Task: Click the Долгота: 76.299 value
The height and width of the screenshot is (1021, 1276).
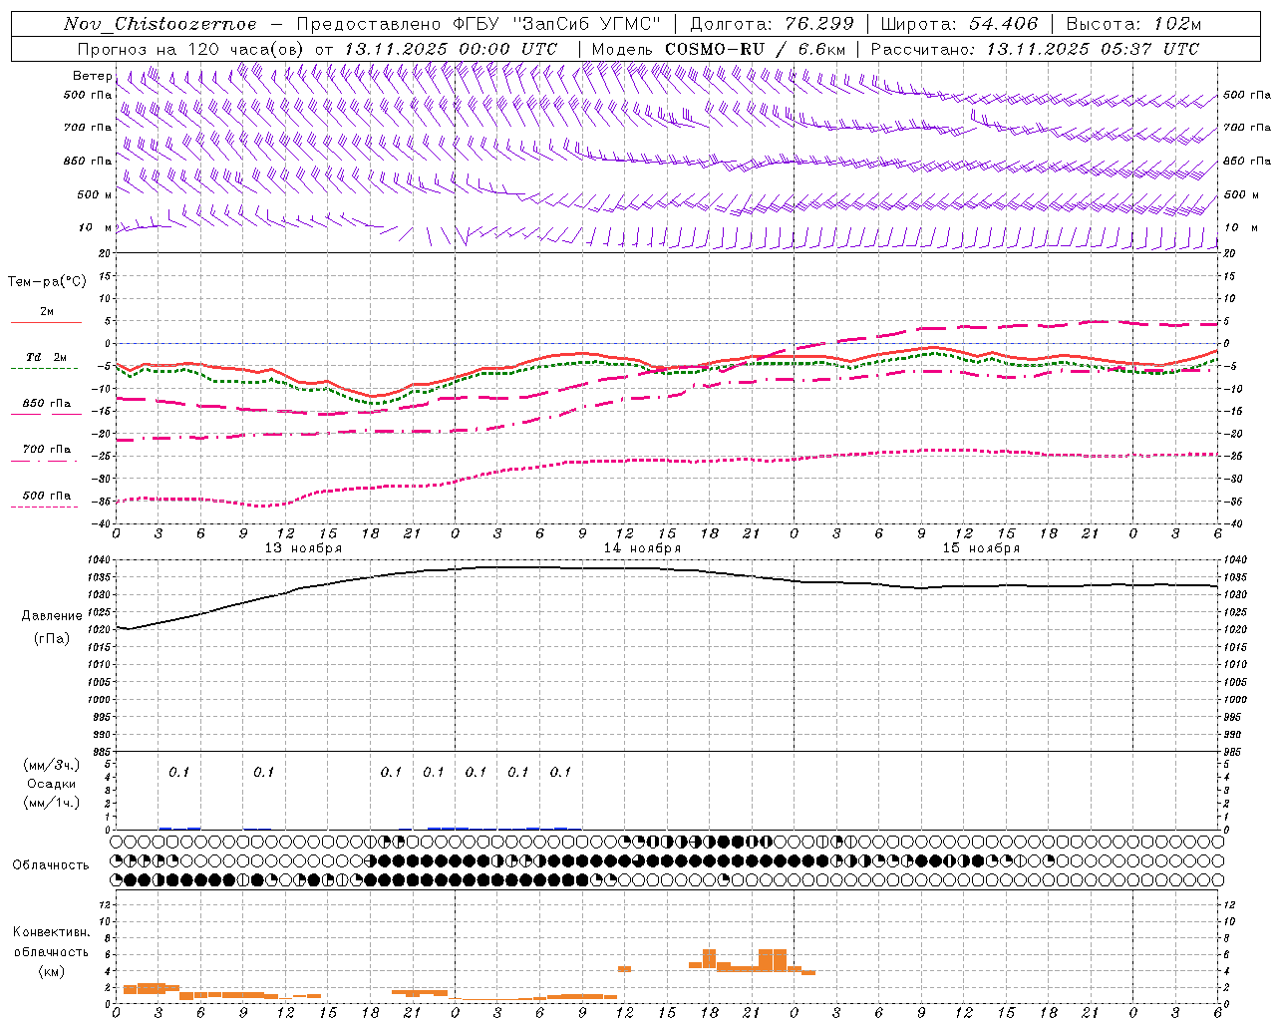Action: [772, 24]
